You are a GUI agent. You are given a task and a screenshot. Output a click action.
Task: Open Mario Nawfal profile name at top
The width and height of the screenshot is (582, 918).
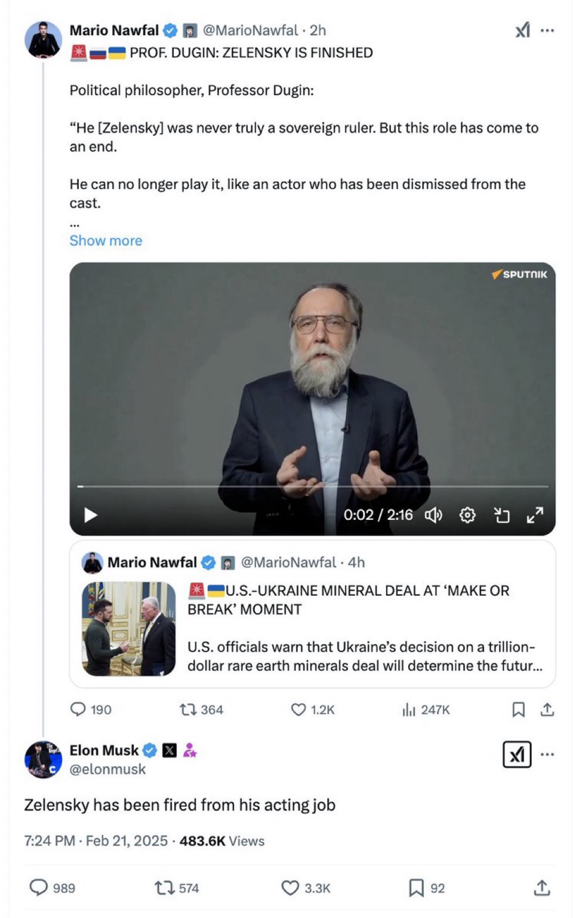114,30
